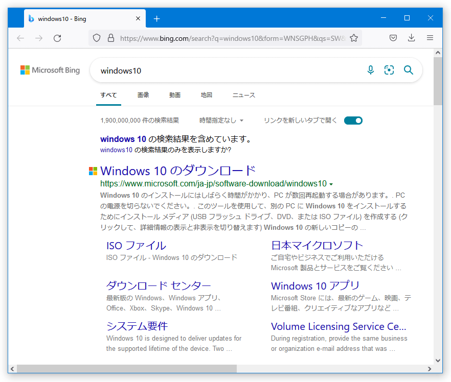Image resolution: width=451 pixels, height=382 pixels.
Task: Expand the arrow next to microsoft.com URL
Action: [331, 184]
